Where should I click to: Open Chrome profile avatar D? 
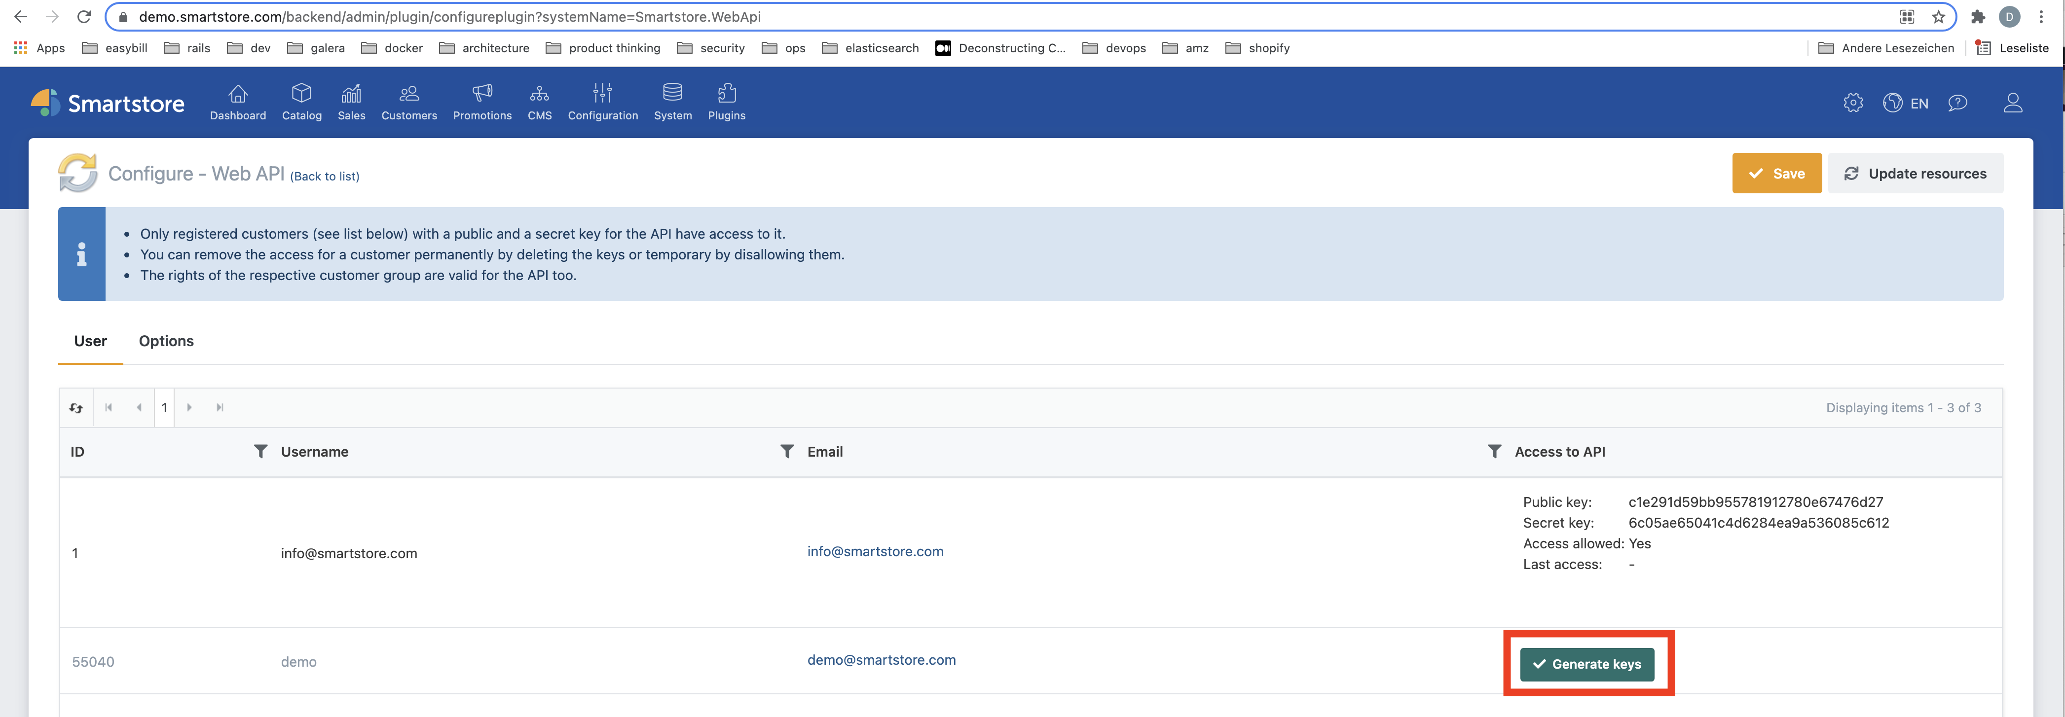click(2009, 17)
